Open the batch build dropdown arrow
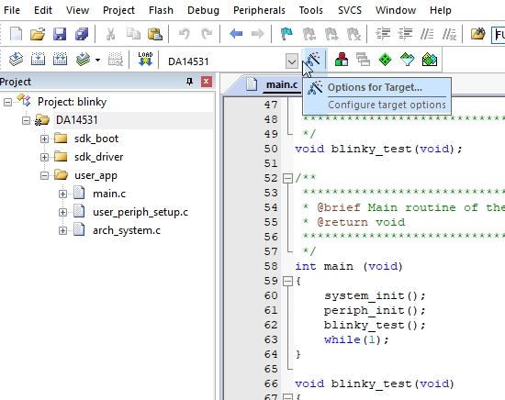505x400 pixels. pyautogui.click(x=97, y=60)
